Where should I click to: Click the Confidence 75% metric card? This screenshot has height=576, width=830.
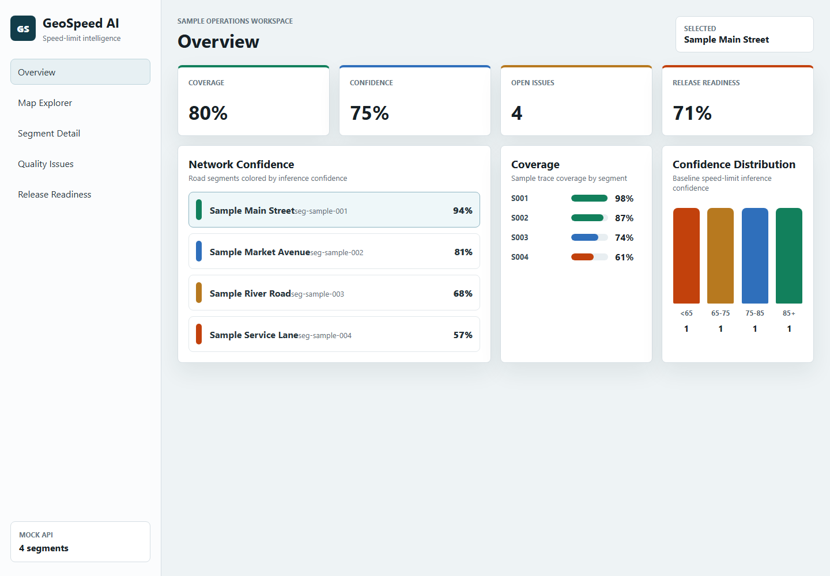[x=415, y=101]
